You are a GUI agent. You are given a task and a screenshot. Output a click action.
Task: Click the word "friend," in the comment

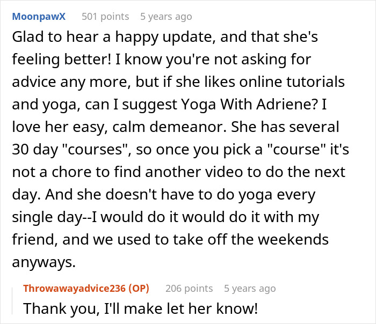32,240
